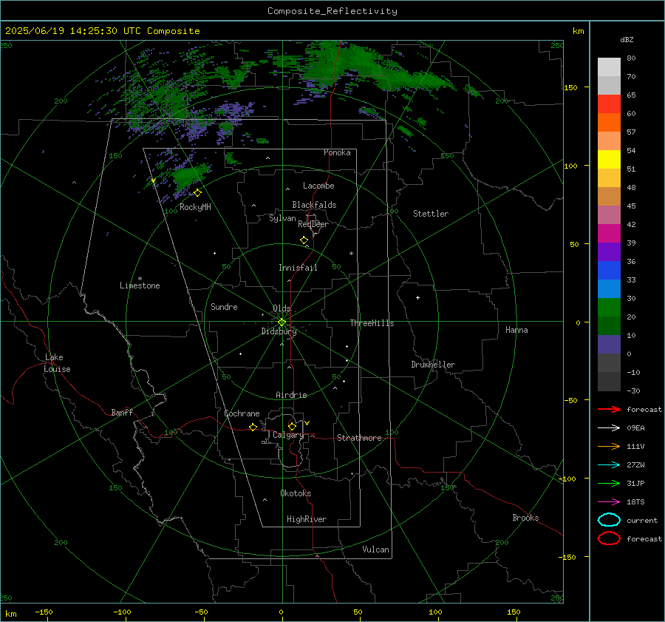Click the green 31JP arrow legend icon

coord(609,483)
